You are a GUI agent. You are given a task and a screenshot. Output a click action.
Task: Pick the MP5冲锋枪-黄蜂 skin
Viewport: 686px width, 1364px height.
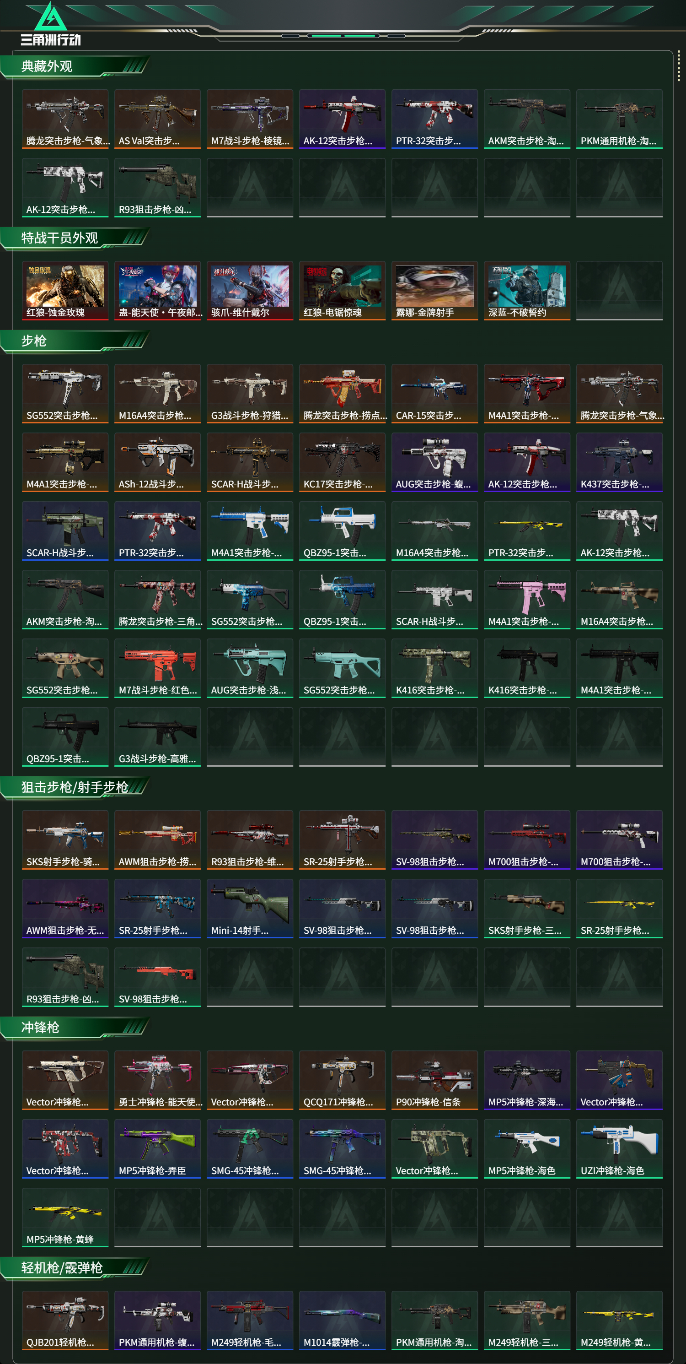click(65, 1218)
